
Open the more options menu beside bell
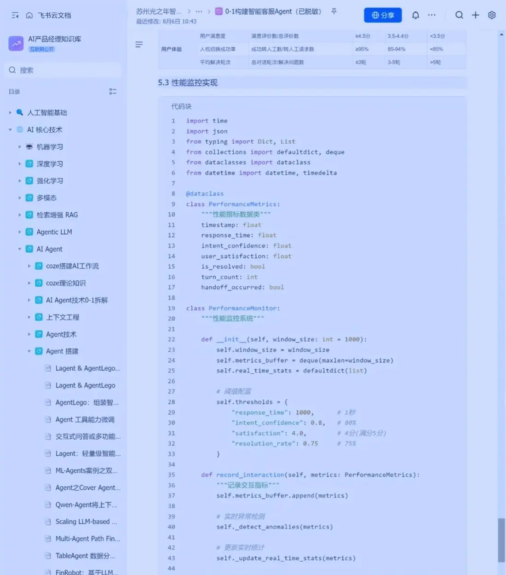click(x=431, y=15)
